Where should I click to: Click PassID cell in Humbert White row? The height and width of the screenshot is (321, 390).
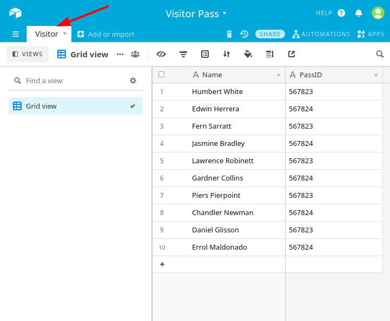tap(334, 92)
